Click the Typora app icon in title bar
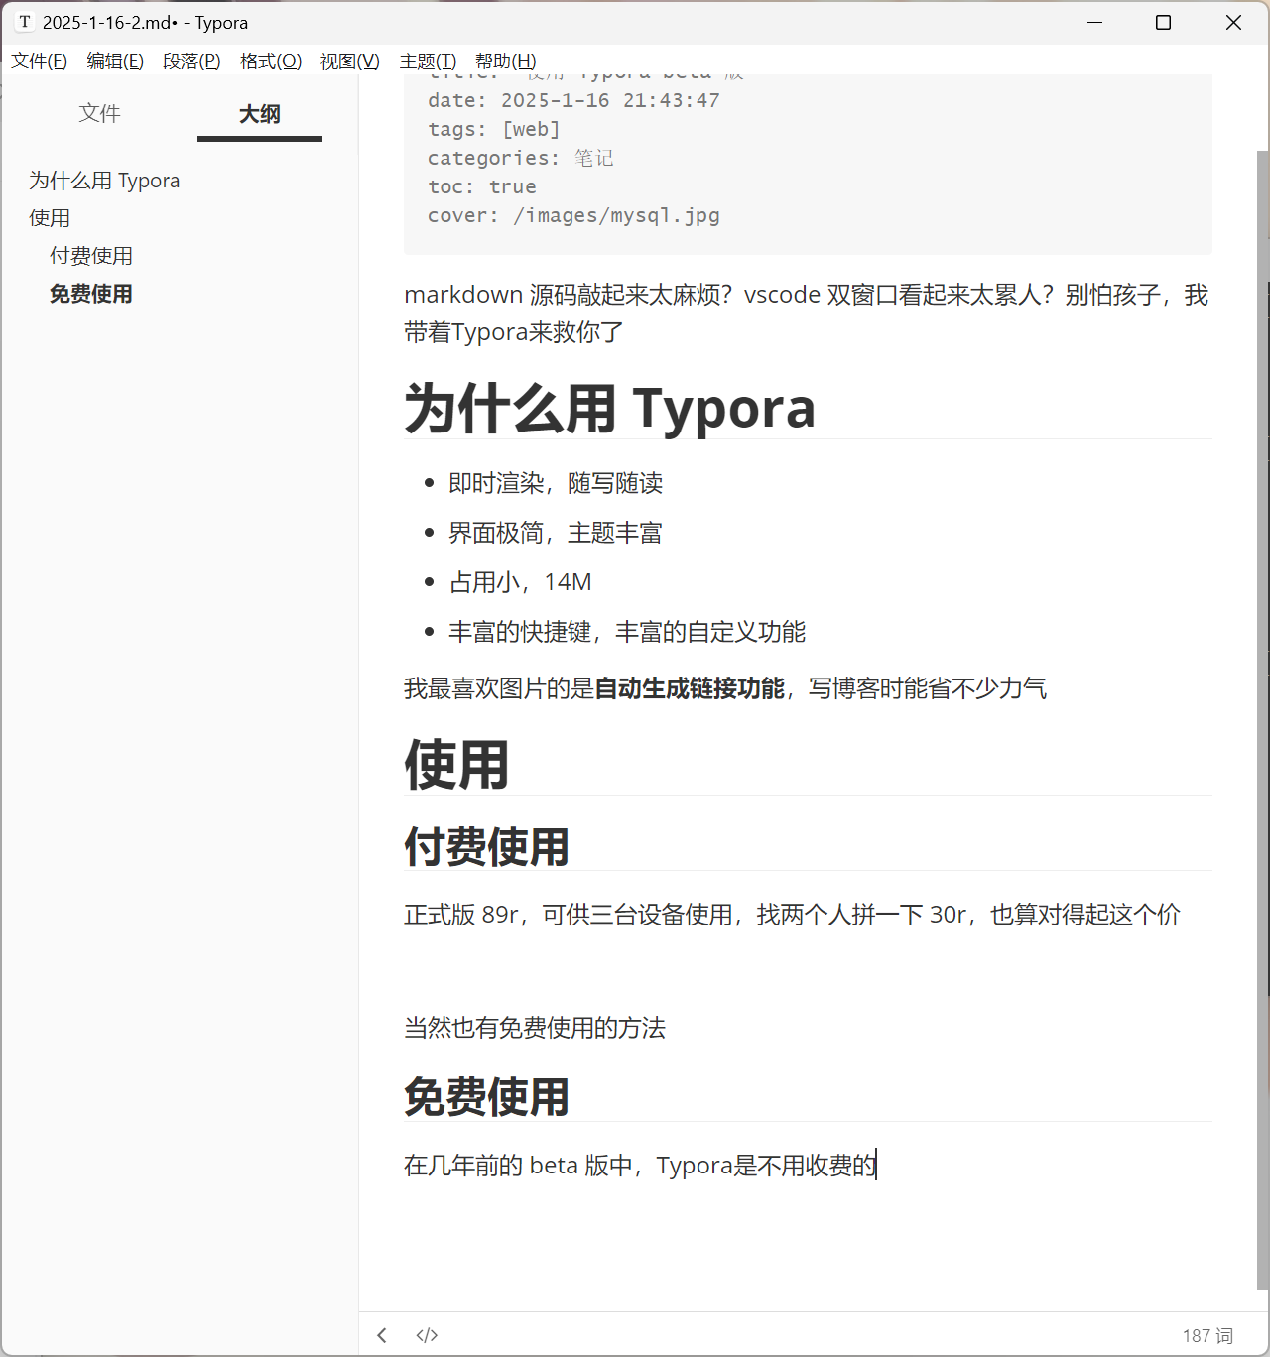Image resolution: width=1270 pixels, height=1357 pixels. pos(24,22)
